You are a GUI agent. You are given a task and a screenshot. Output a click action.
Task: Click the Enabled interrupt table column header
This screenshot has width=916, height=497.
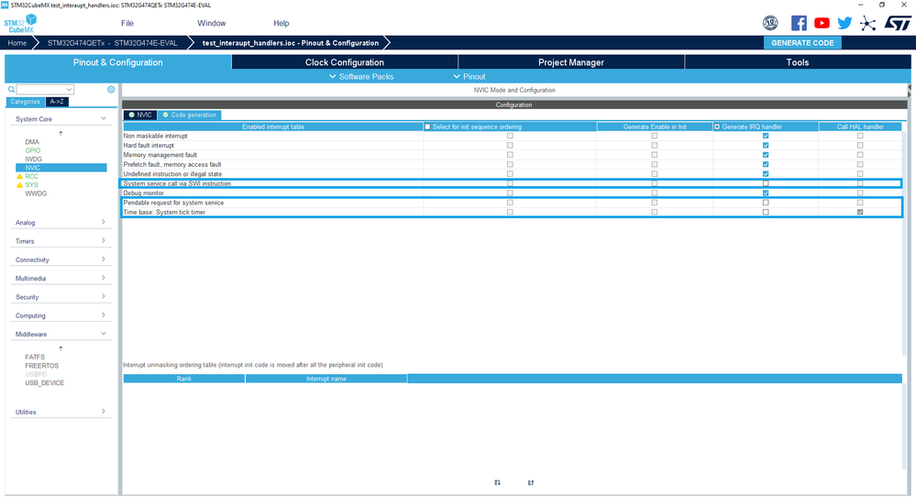pos(273,127)
